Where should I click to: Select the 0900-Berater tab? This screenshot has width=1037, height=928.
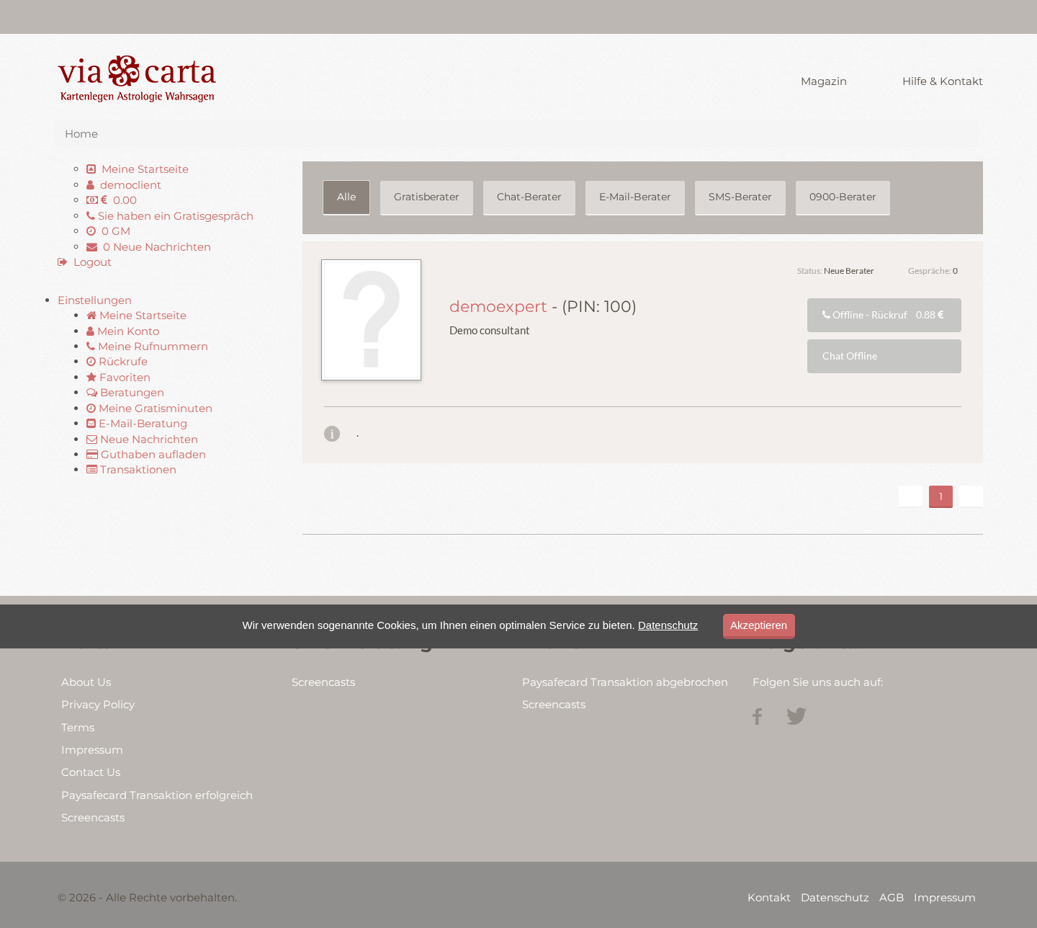tap(843, 197)
